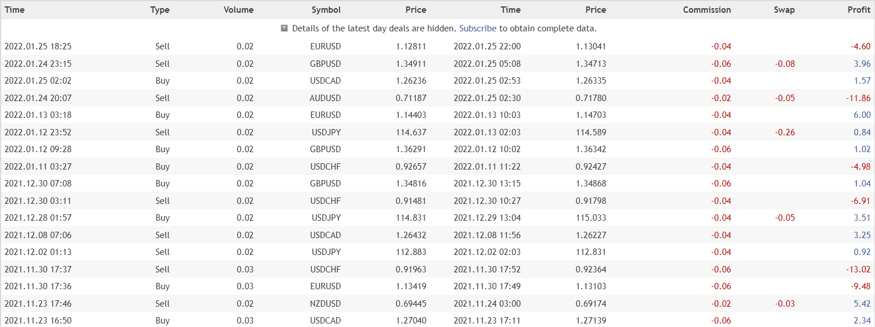
Task: Select open time 2021.12.02 01:13
Action: pos(38,252)
